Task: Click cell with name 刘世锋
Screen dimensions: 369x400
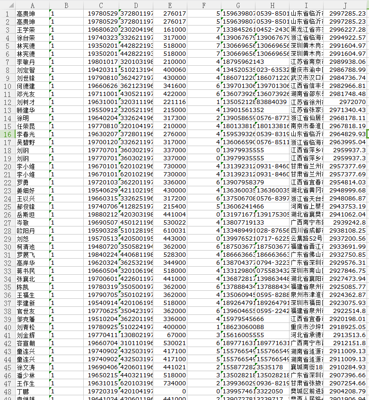Action: [x=32, y=78]
